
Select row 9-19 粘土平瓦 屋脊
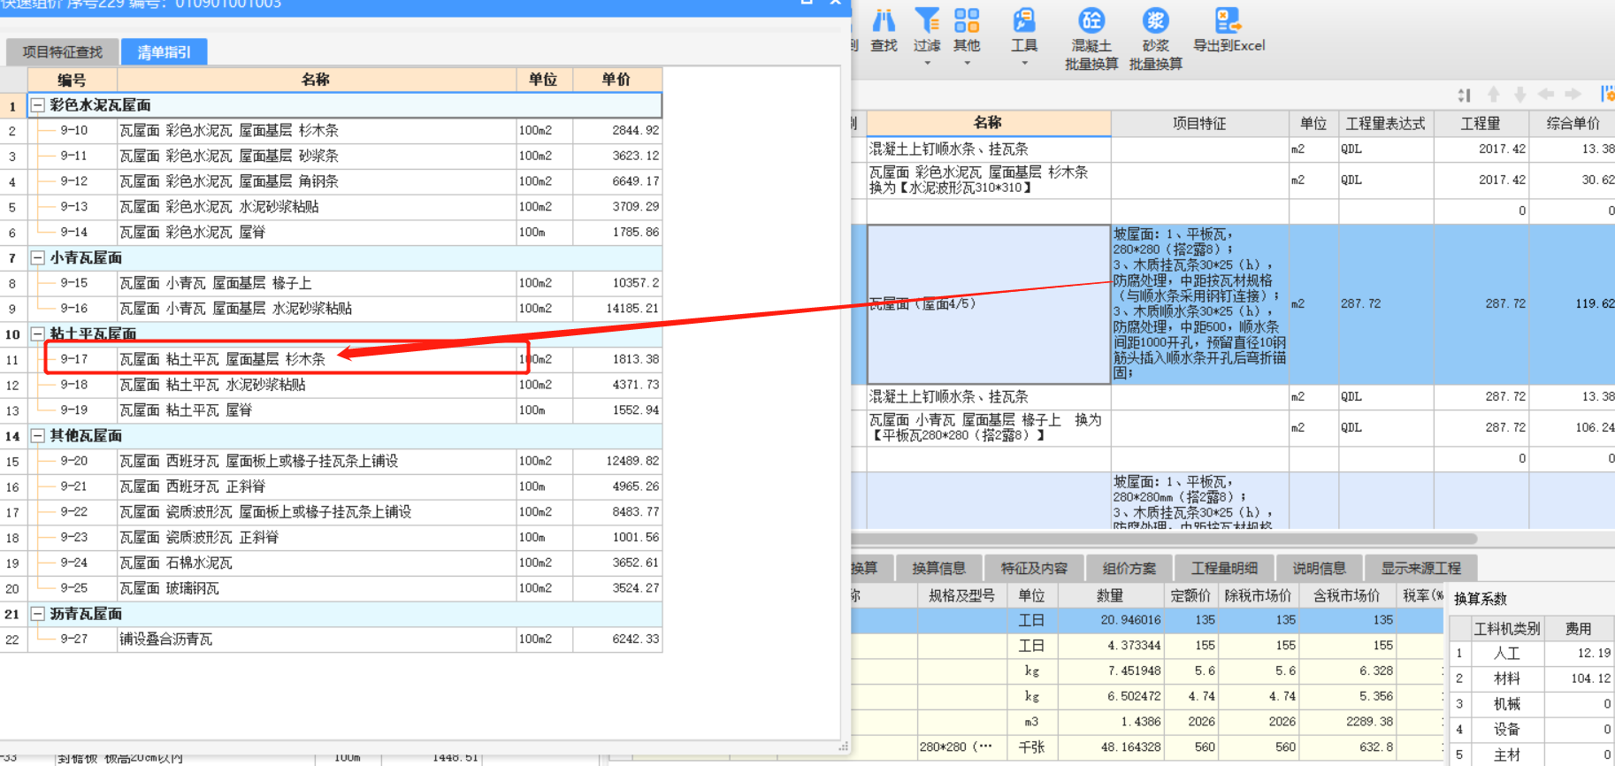pyautogui.click(x=345, y=410)
